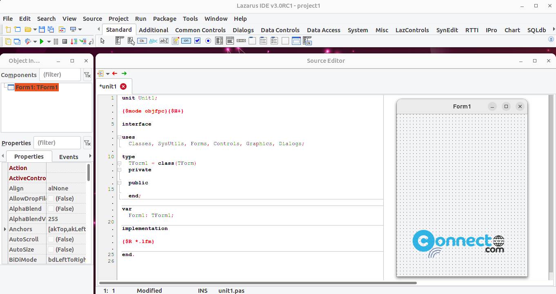Click the Components filter field

(60, 75)
